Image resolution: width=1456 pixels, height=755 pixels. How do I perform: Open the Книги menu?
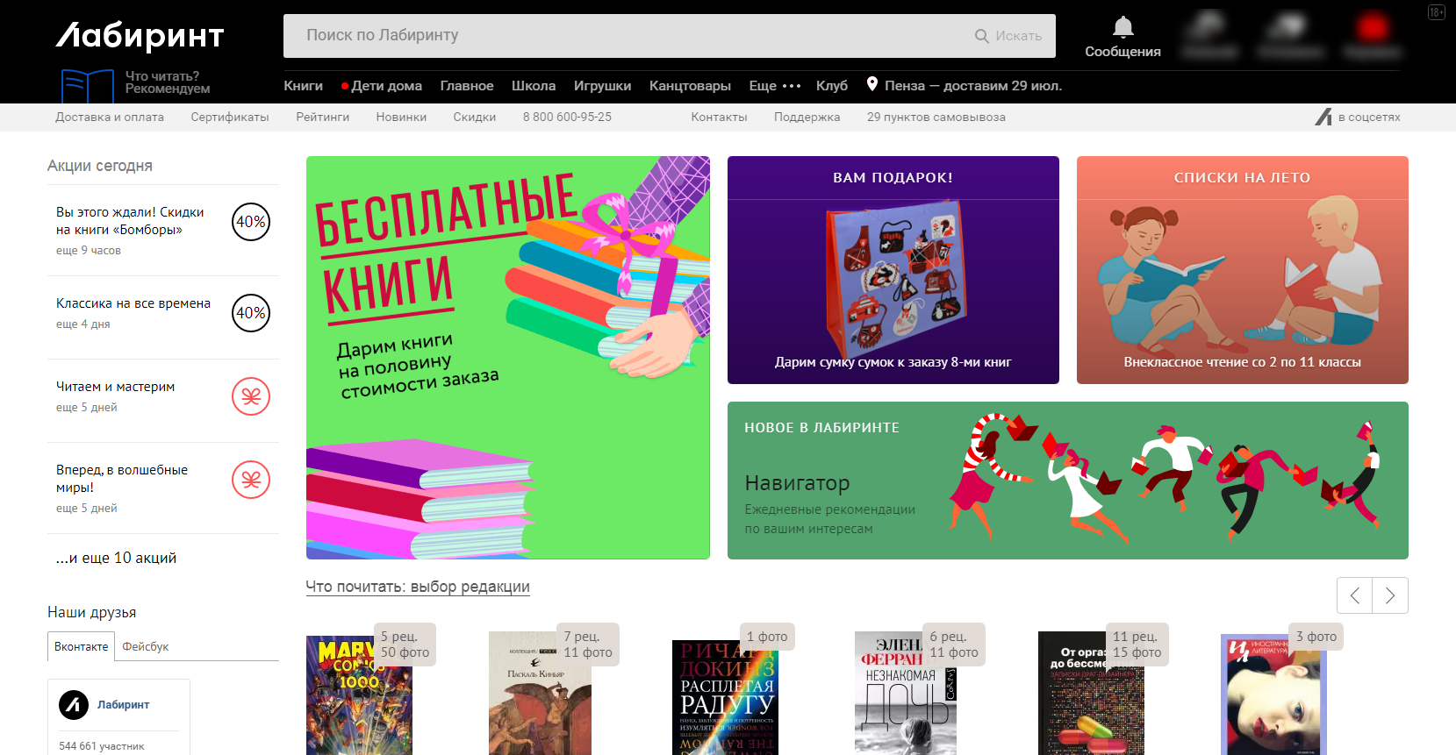pyautogui.click(x=303, y=86)
